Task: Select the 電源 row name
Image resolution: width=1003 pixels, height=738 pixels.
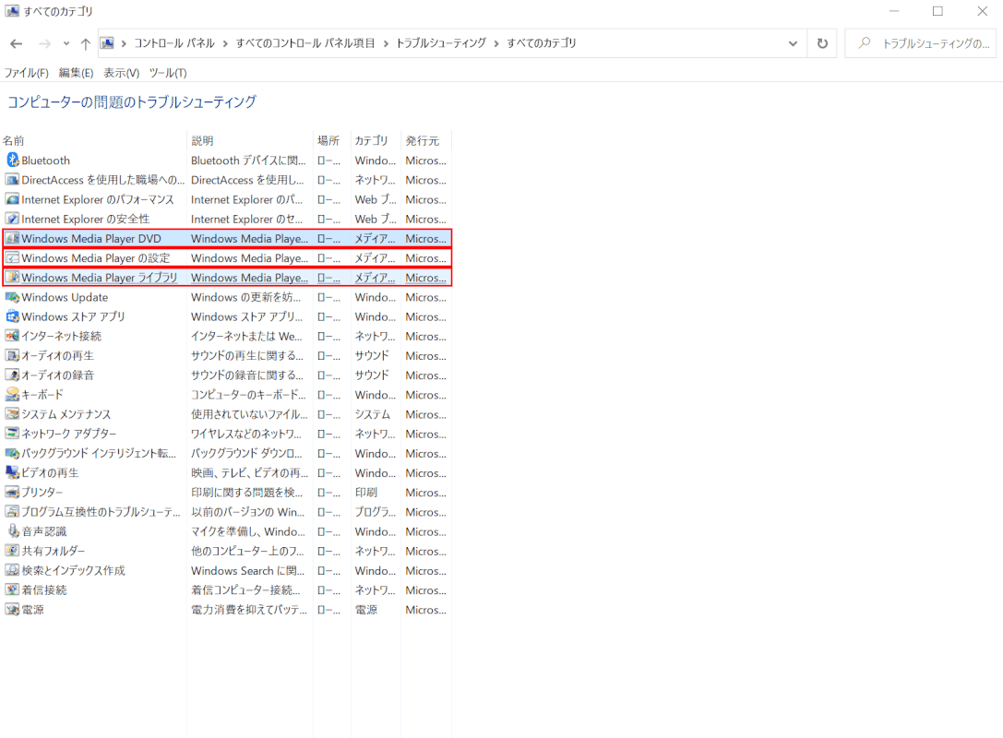Action: (x=32, y=610)
